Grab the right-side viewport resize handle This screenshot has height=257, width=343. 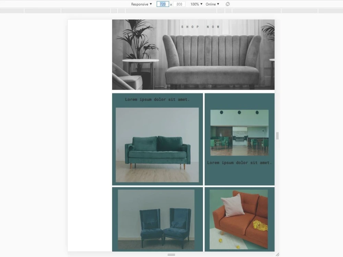[x=277, y=136]
